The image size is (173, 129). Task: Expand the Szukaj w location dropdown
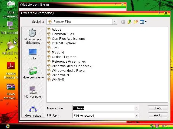tap(115, 22)
